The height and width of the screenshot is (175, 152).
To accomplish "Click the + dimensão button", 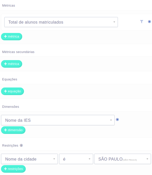I will click(13, 130).
